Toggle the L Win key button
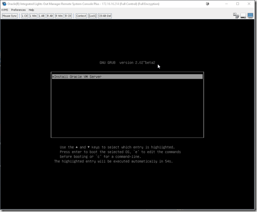 (33, 16)
